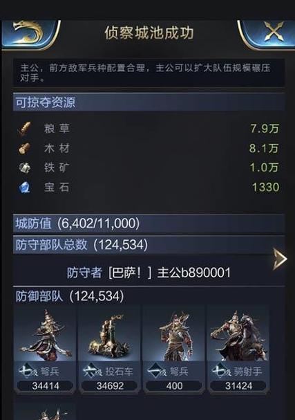Click the golden dragon emblem icon

[28, 33]
